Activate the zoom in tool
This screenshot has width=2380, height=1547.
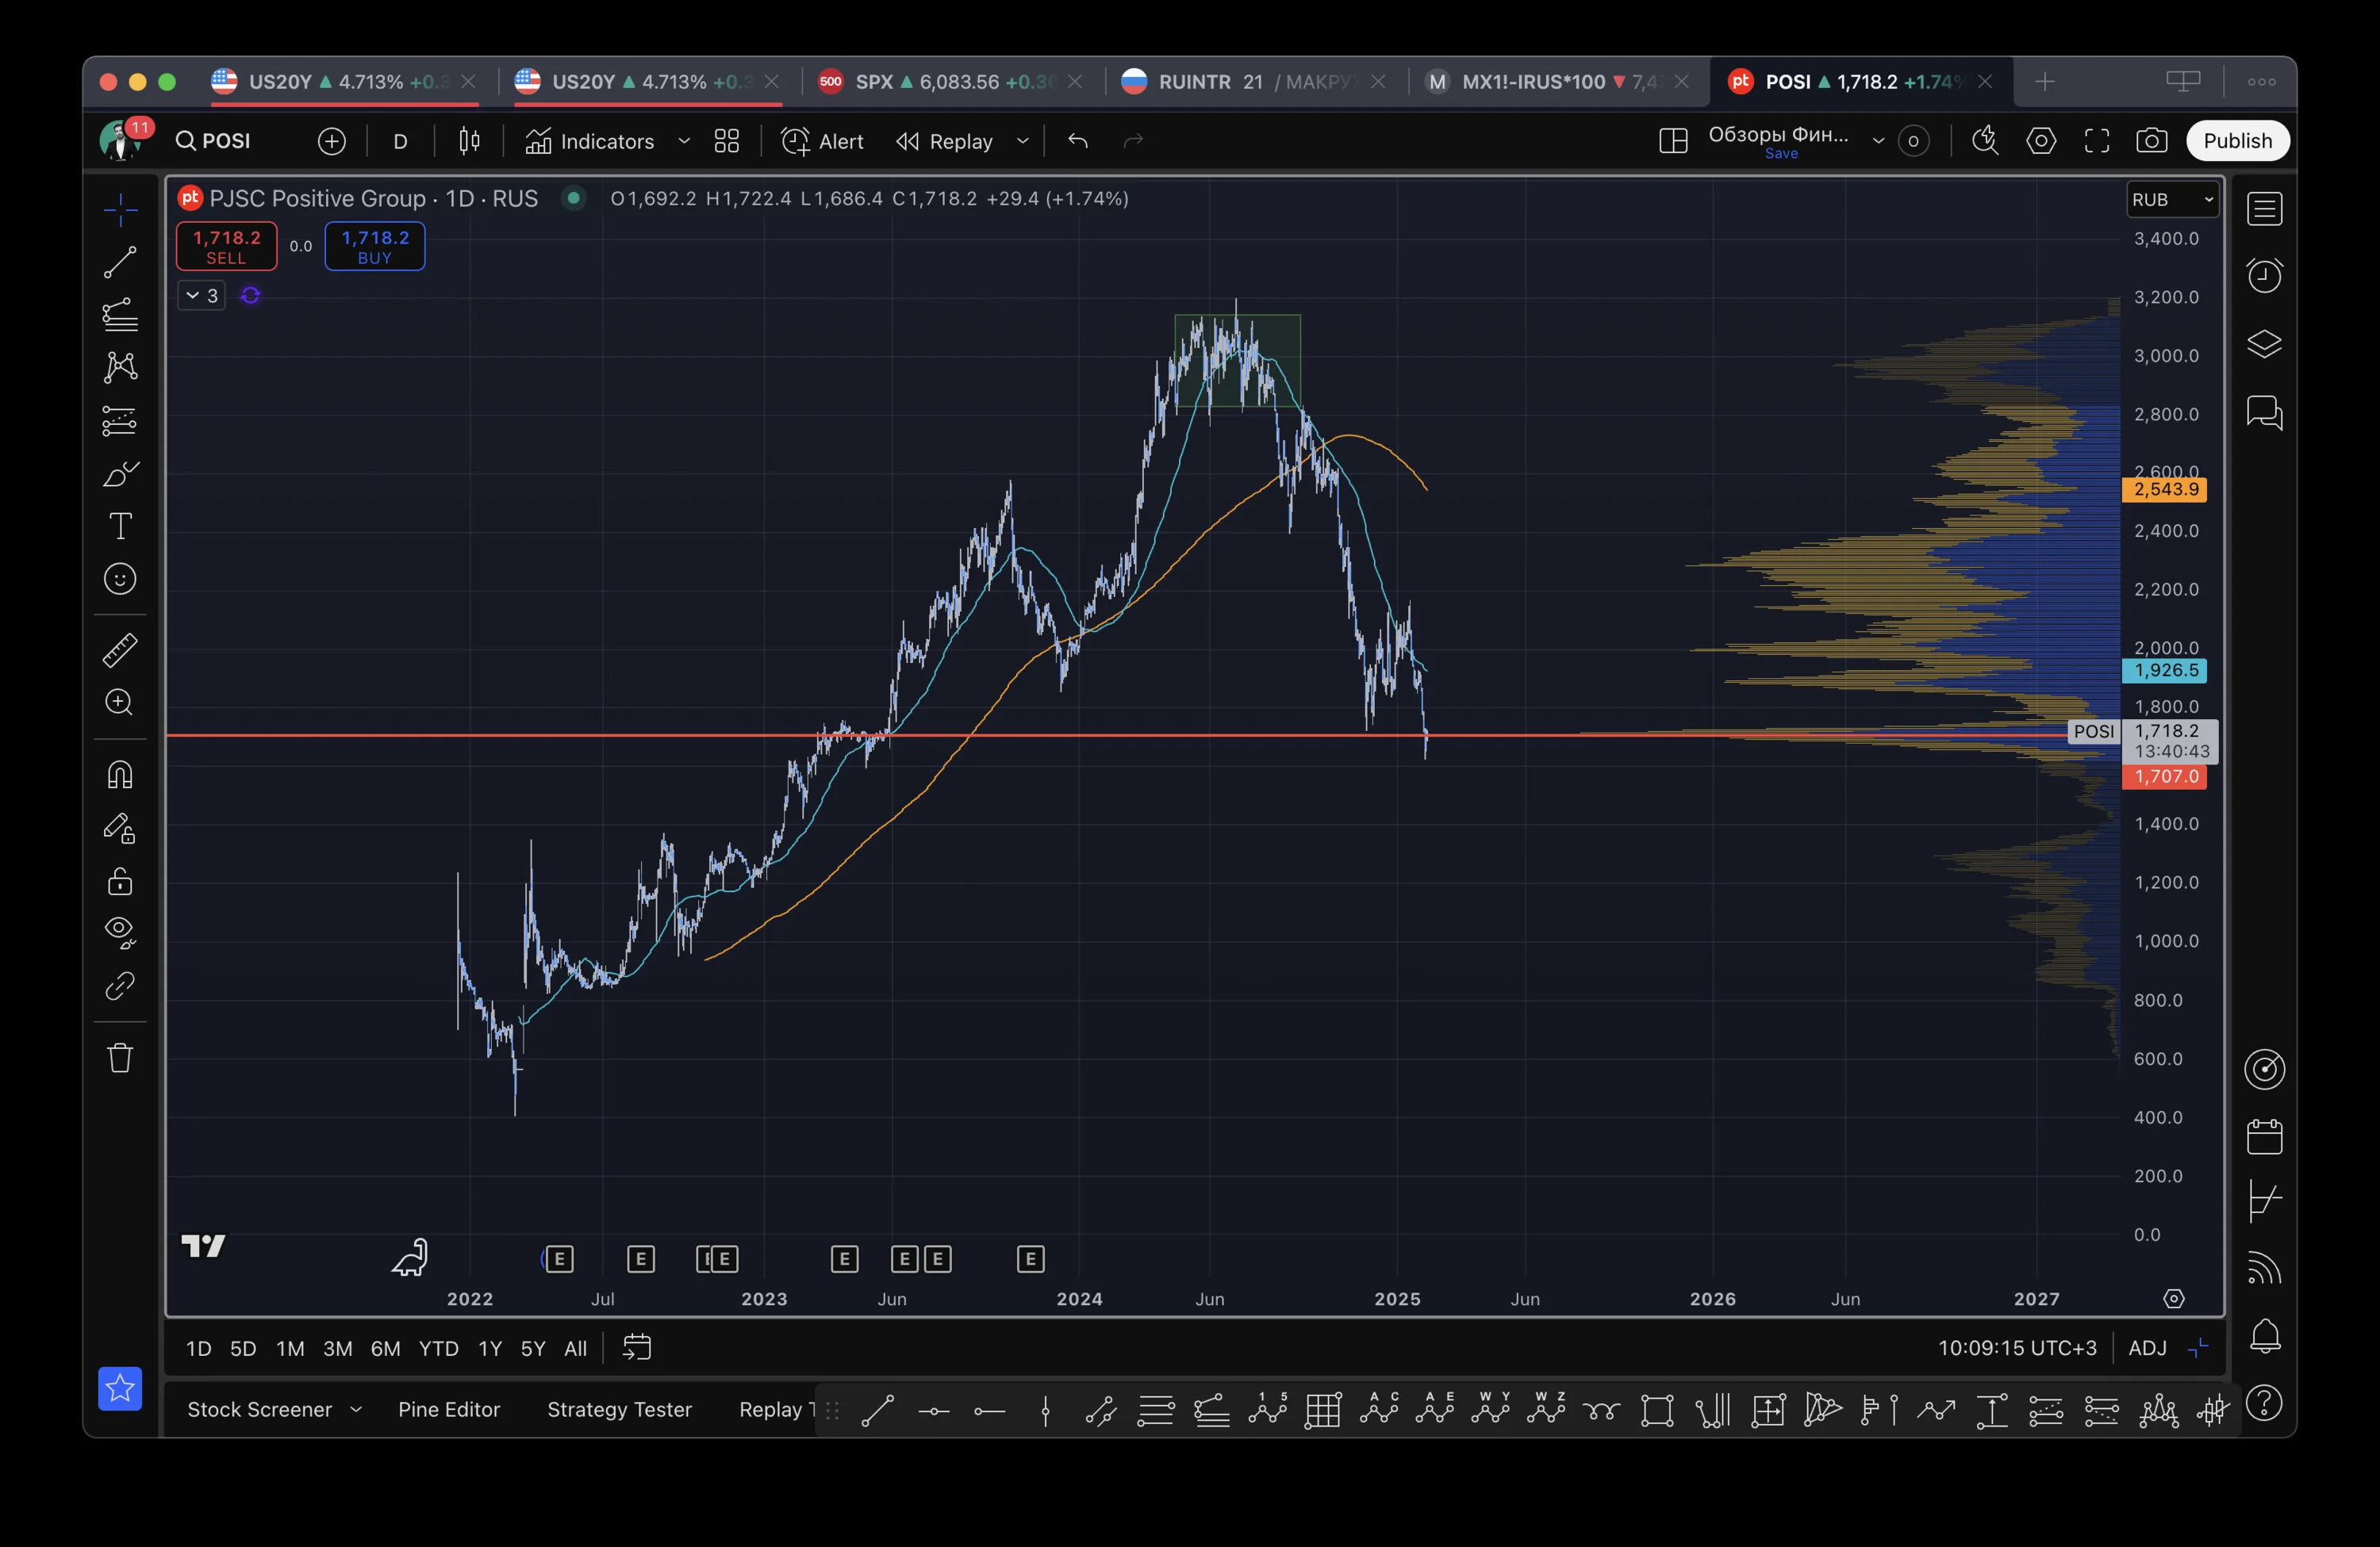[x=120, y=703]
